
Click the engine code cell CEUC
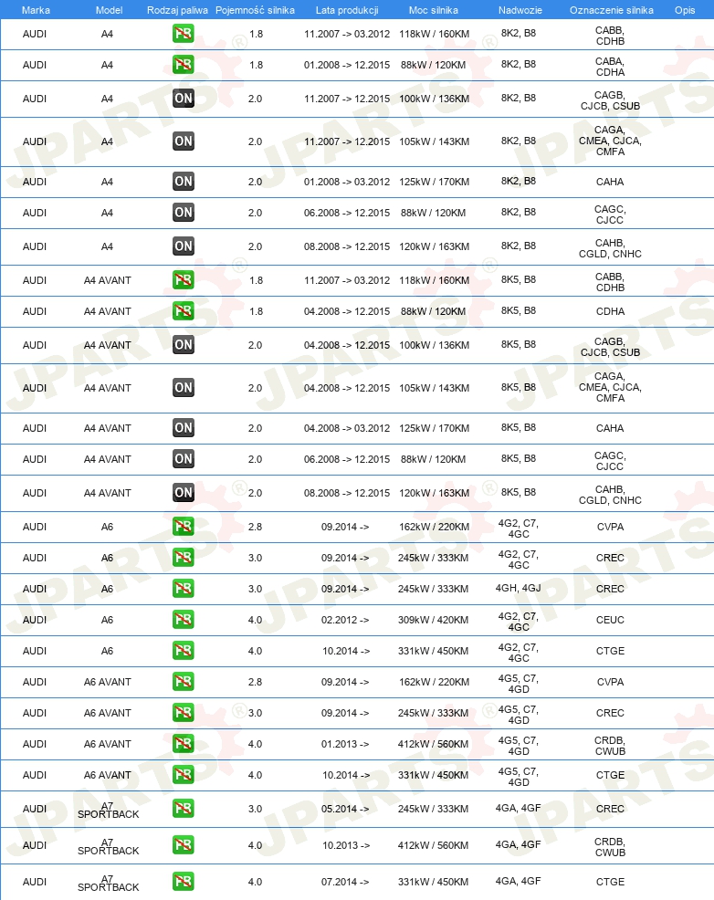(x=610, y=620)
